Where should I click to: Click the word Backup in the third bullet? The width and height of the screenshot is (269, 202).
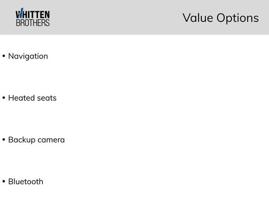click(x=21, y=140)
